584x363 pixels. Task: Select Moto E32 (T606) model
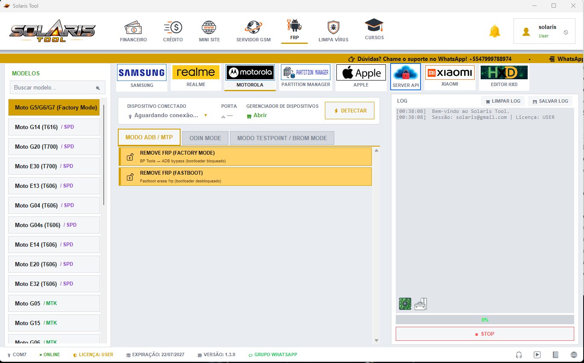(54, 284)
